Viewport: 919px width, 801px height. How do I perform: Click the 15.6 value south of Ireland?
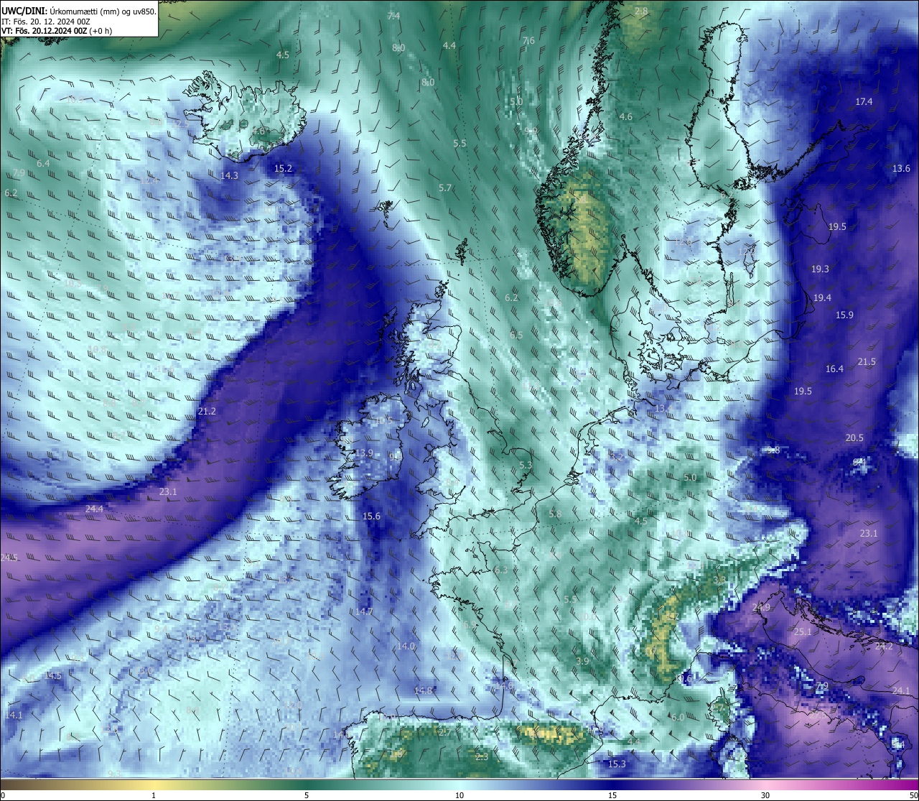coord(371,517)
